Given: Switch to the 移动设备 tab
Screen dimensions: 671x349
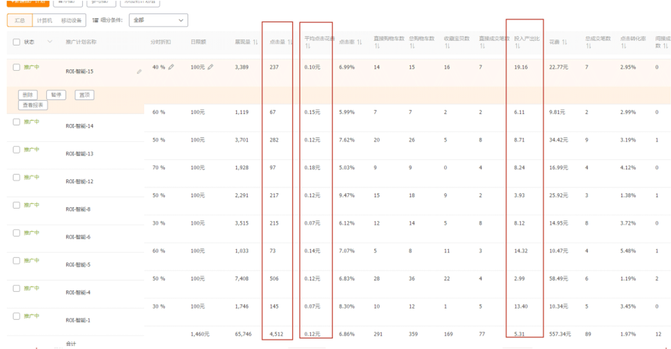Looking at the screenshot, I should coord(71,21).
